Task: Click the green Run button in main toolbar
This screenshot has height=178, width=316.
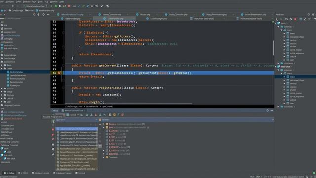Action: pyautogui.click(x=51, y=6)
